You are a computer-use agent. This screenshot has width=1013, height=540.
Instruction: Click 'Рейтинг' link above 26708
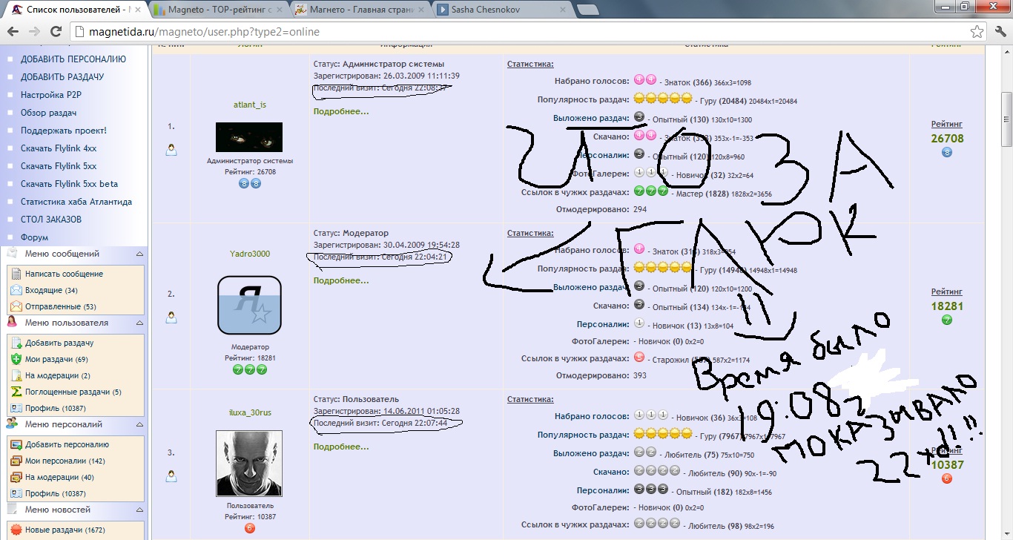(x=947, y=124)
